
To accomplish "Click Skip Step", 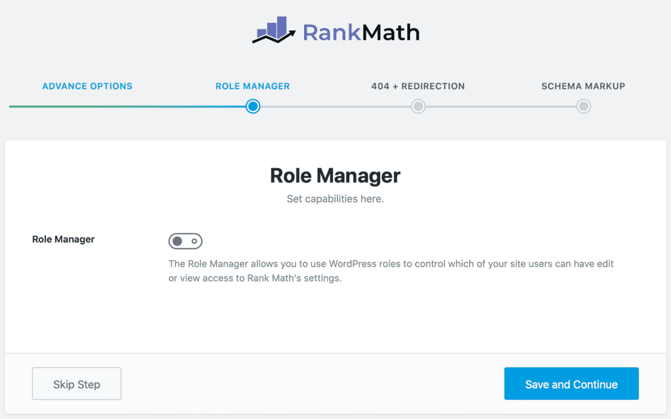I will click(76, 384).
